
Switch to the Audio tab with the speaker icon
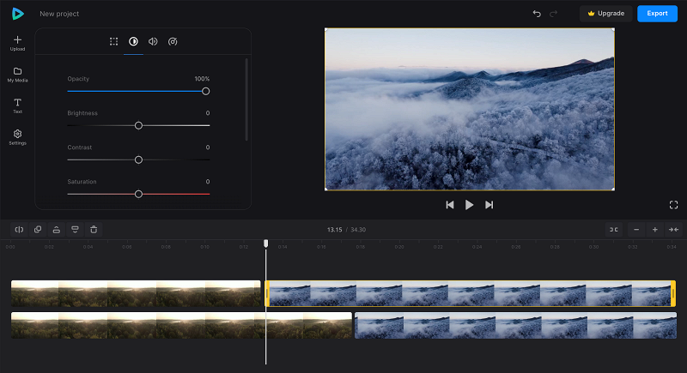(153, 41)
